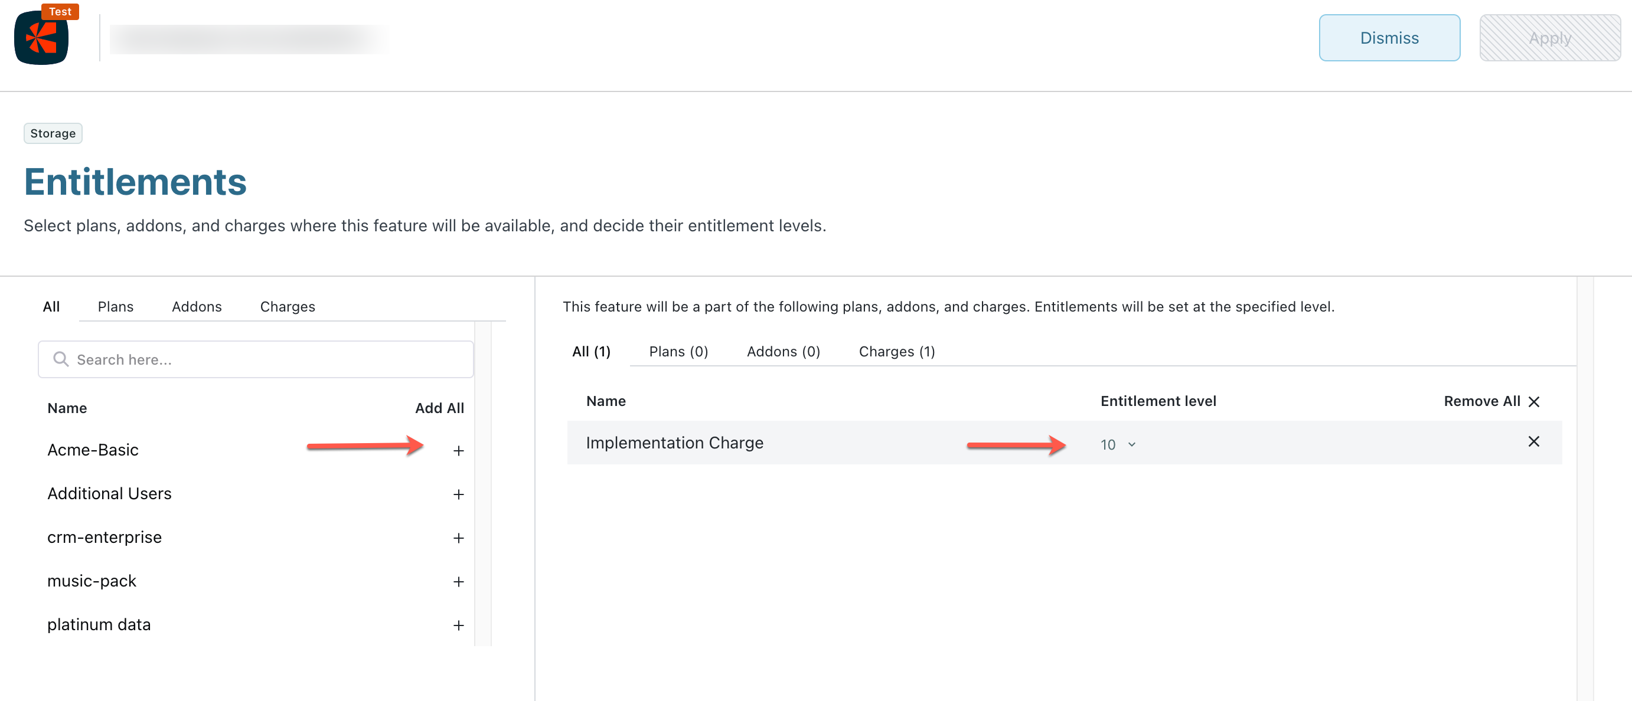Add Acme-Basic using its plus icon
The height and width of the screenshot is (701, 1632).
(458, 450)
